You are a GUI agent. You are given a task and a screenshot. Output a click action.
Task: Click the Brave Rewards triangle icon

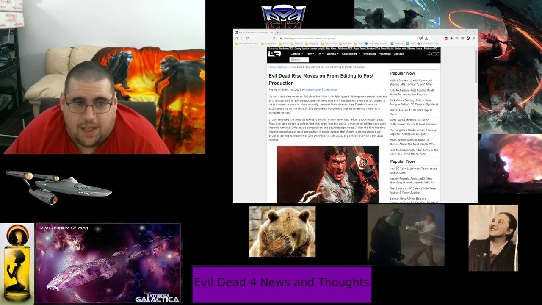coord(426,39)
